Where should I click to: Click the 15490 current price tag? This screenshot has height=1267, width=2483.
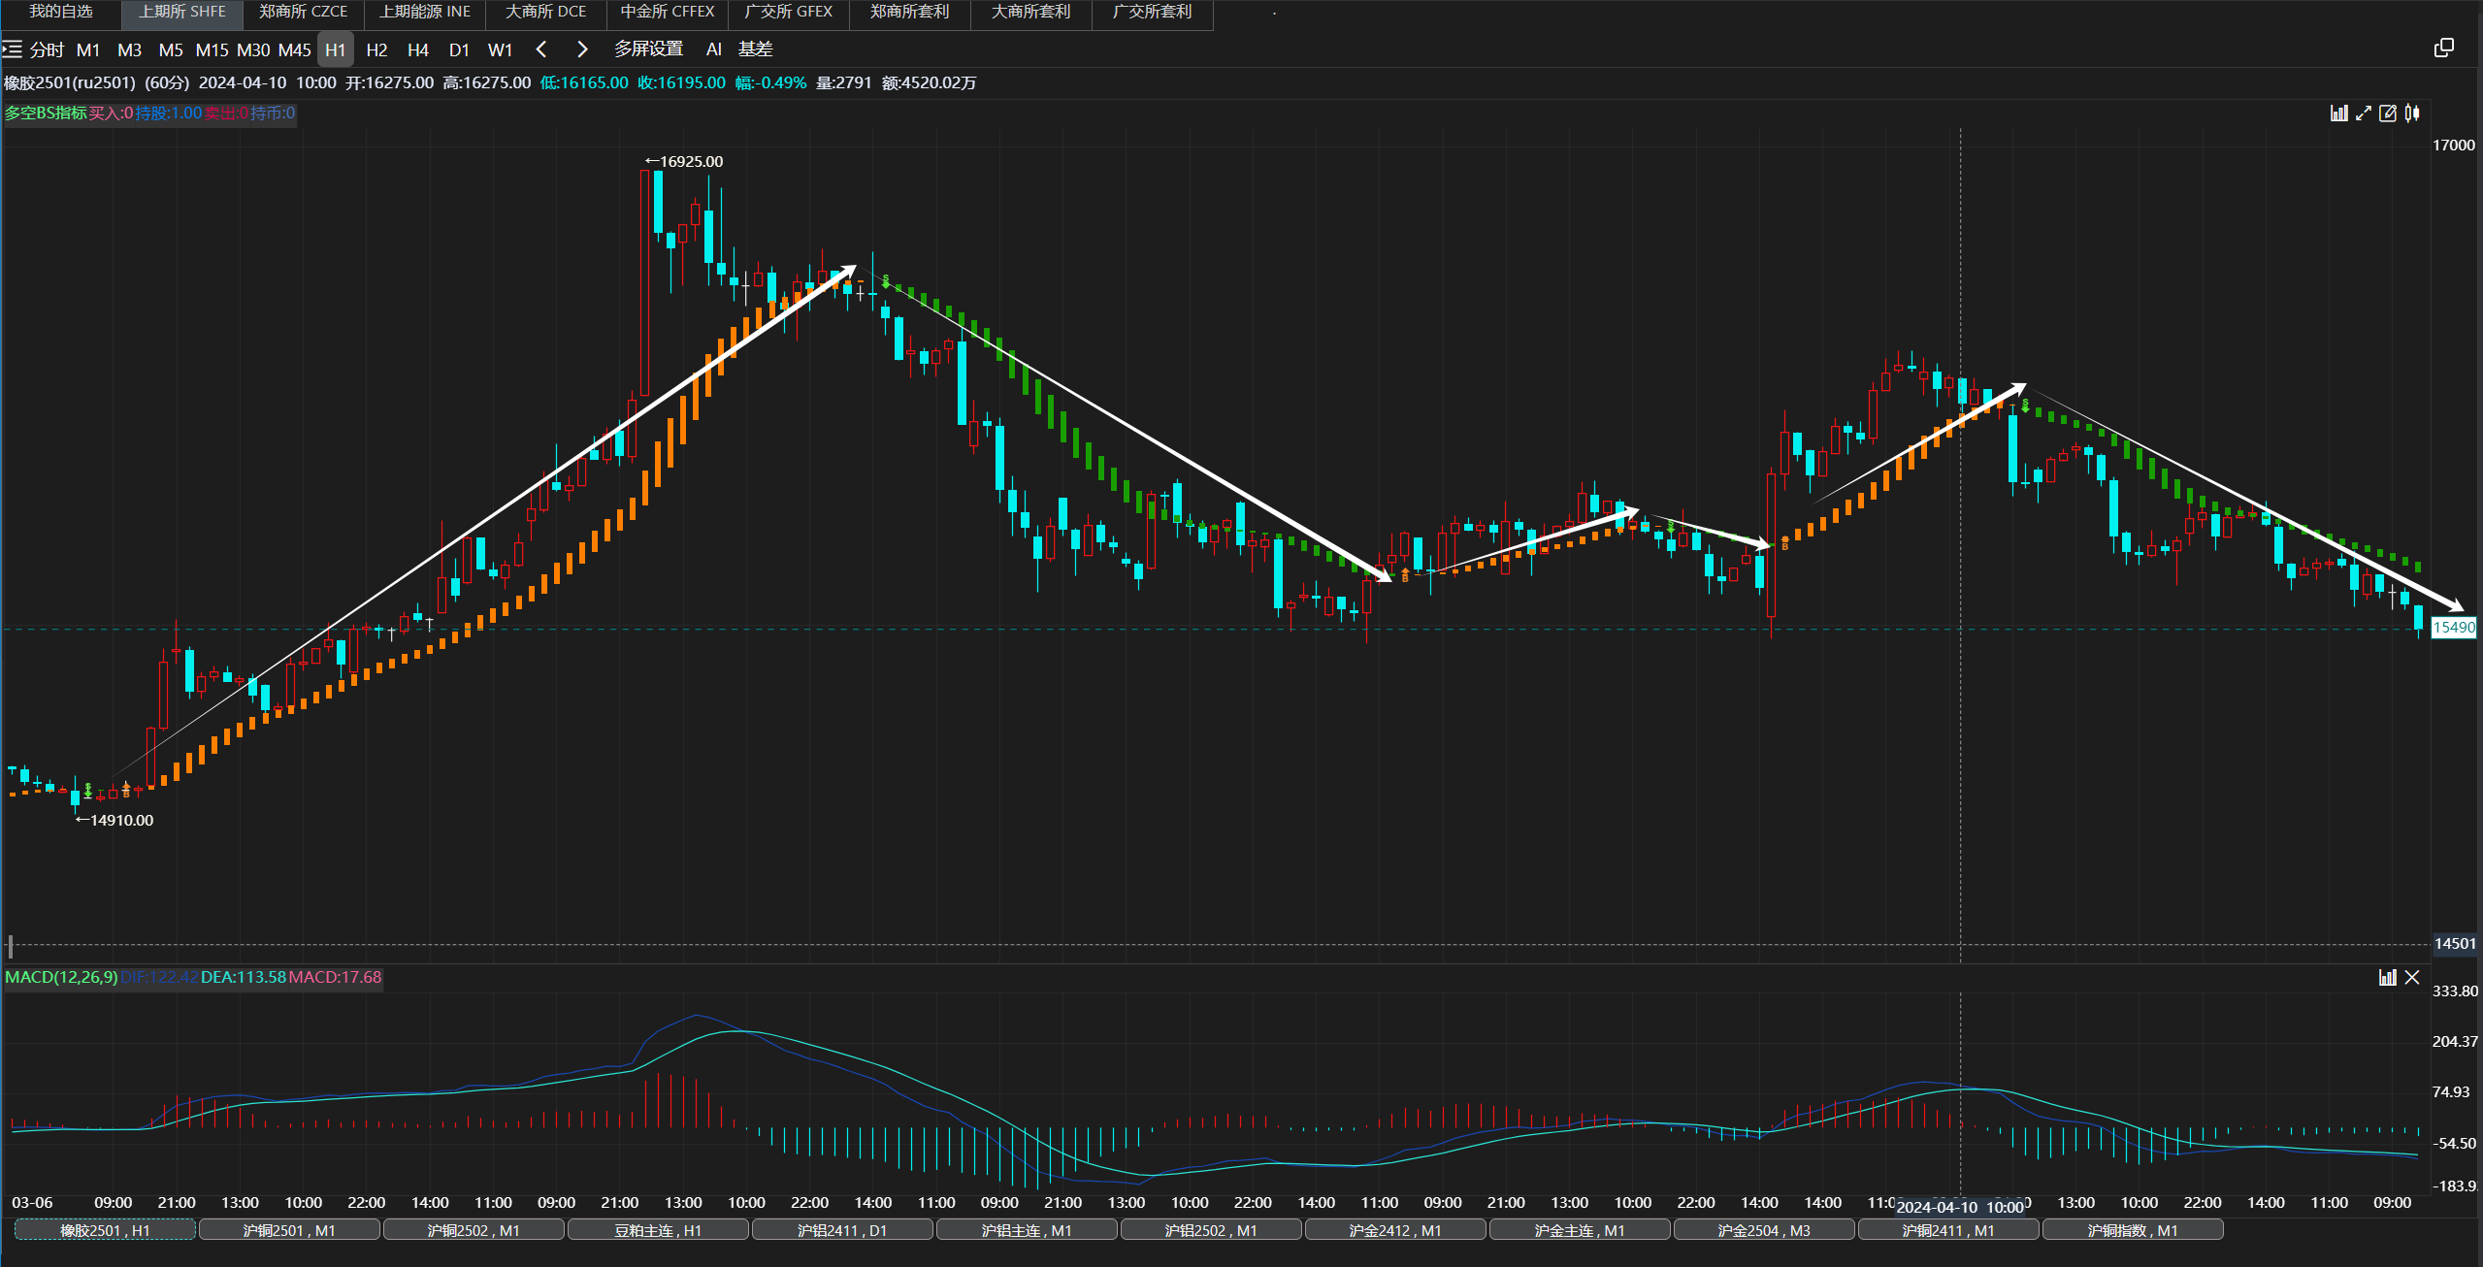coord(2454,628)
